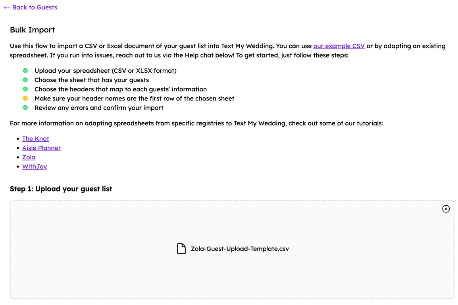Image resolution: width=458 pixels, height=305 pixels.
Task: Click green check icon beside Upload your spreadsheet
Action: tap(25, 70)
